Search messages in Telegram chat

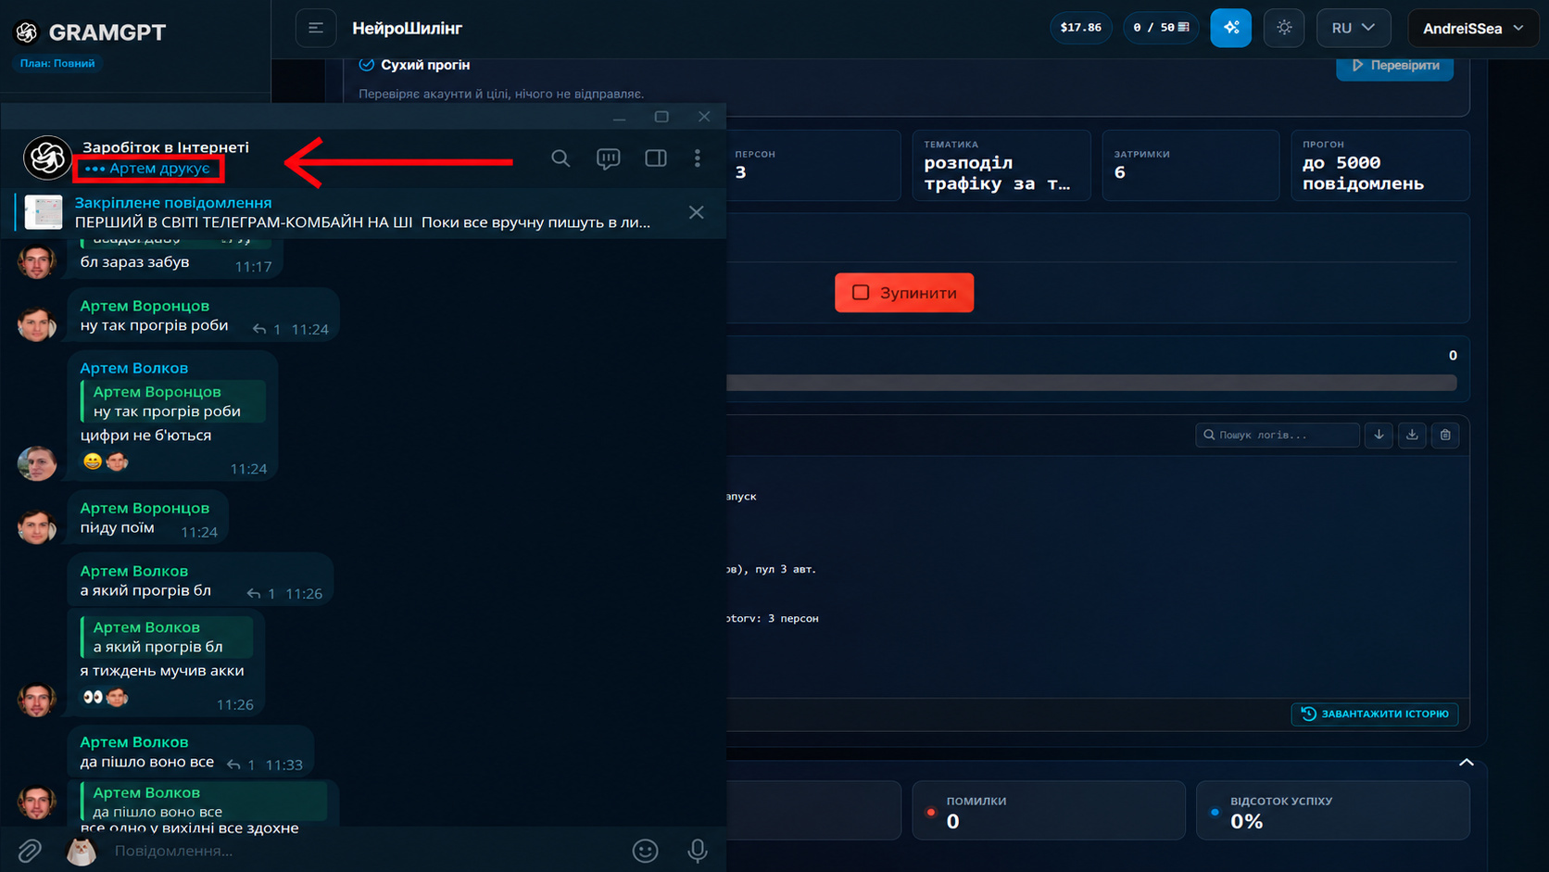pyautogui.click(x=560, y=158)
